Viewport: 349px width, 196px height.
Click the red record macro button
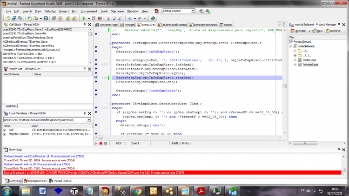point(101,144)
